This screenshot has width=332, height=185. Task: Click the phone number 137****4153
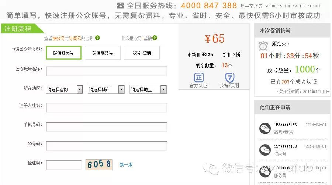coord(285,146)
